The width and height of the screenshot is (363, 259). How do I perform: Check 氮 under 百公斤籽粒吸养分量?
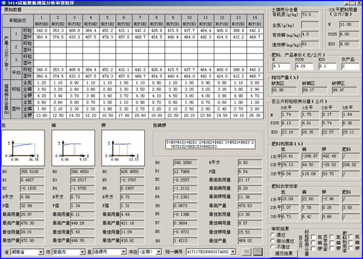pos(313,237)
